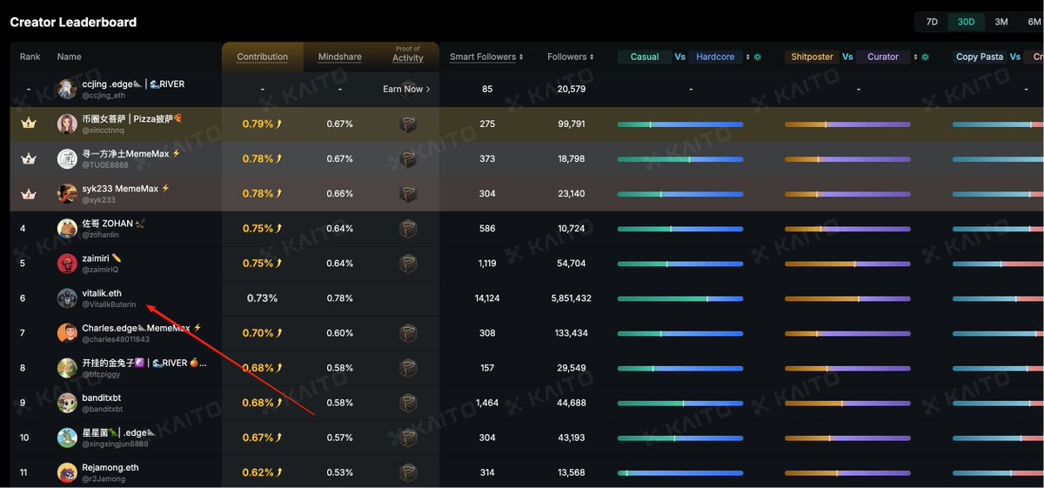This screenshot has width=1044, height=488.
Task: Switch time range to 3M
Action: pos(1001,22)
